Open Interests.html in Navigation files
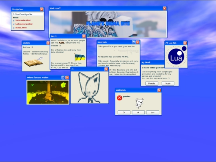The width and height of the screenshot is (216, 162). [x=23, y=20]
